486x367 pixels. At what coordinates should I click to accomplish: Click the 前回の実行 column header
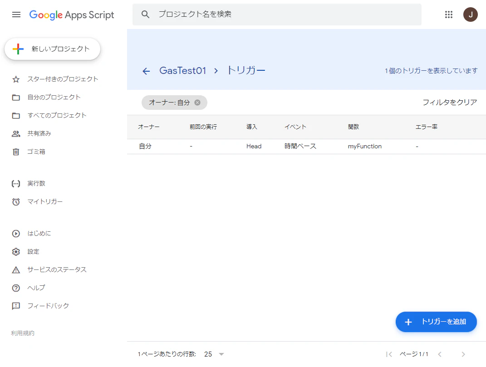(x=203, y=127)
